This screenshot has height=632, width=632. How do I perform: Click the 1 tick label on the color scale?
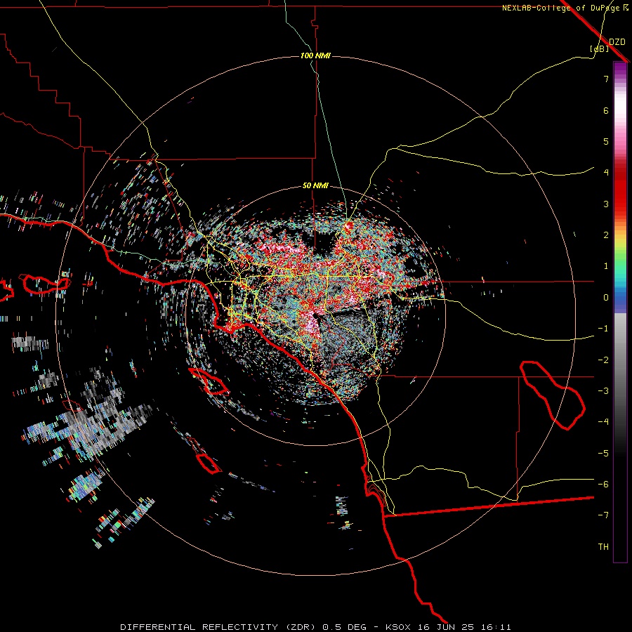[x=606, y=266]
